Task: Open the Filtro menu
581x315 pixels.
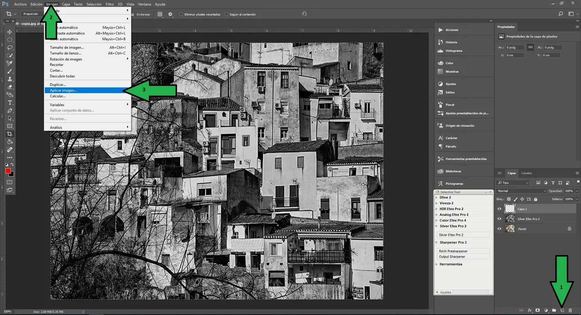Action: [x=110, y=4]
